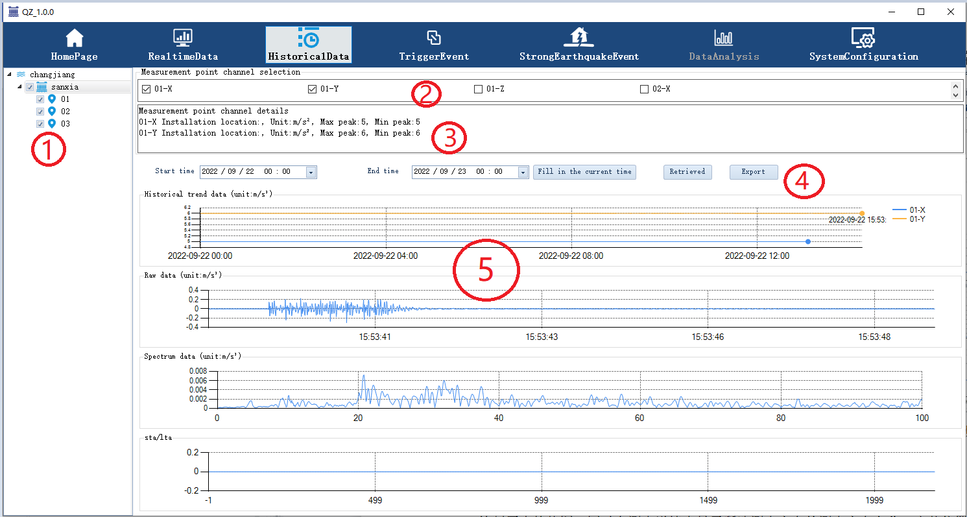The image size is (967, 517).
Task: Open the Start time date dropdown
Action: click(311, 172)
